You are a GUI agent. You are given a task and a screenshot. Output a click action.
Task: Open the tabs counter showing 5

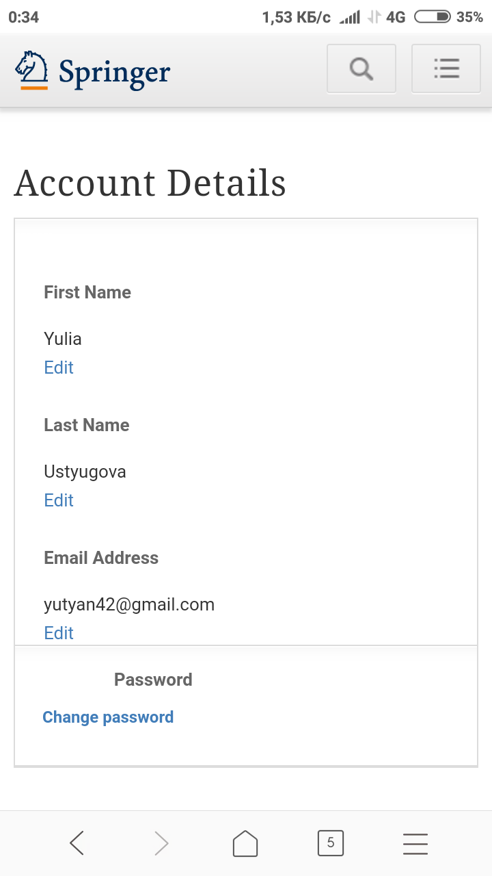331,843
